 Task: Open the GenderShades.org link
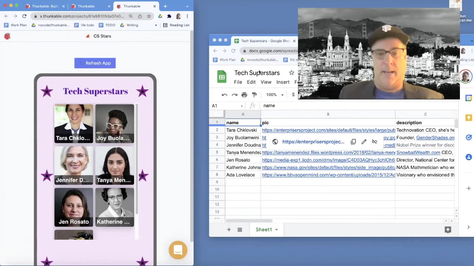tap(435, 138)
